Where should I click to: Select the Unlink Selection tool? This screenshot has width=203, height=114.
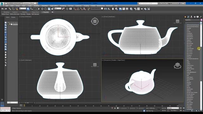pos(13,9)
